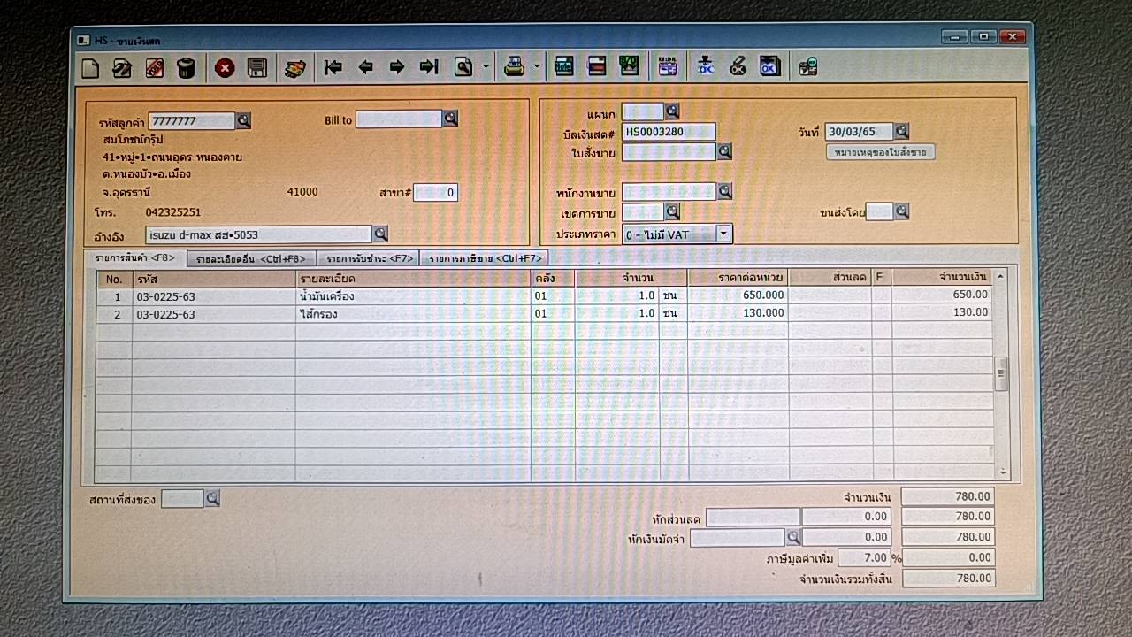Screen dimensions: 1132x637
Task: Go to the previous record arrow
Action: [364, 67]
